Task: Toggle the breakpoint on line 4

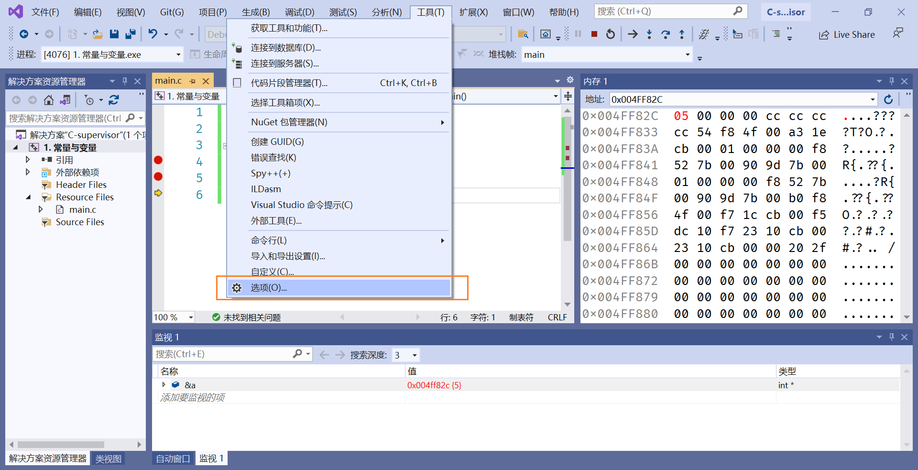Action: 158,160
